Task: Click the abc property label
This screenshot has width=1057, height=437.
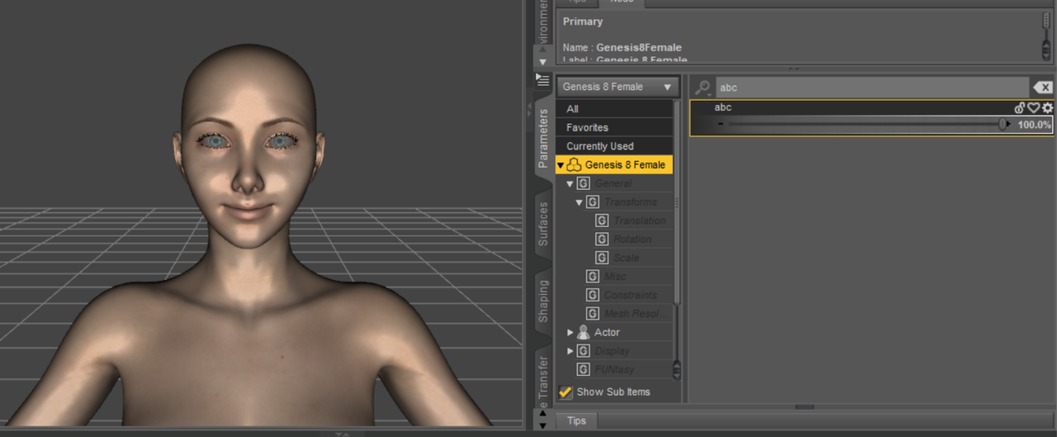Action: coord(723,107)
